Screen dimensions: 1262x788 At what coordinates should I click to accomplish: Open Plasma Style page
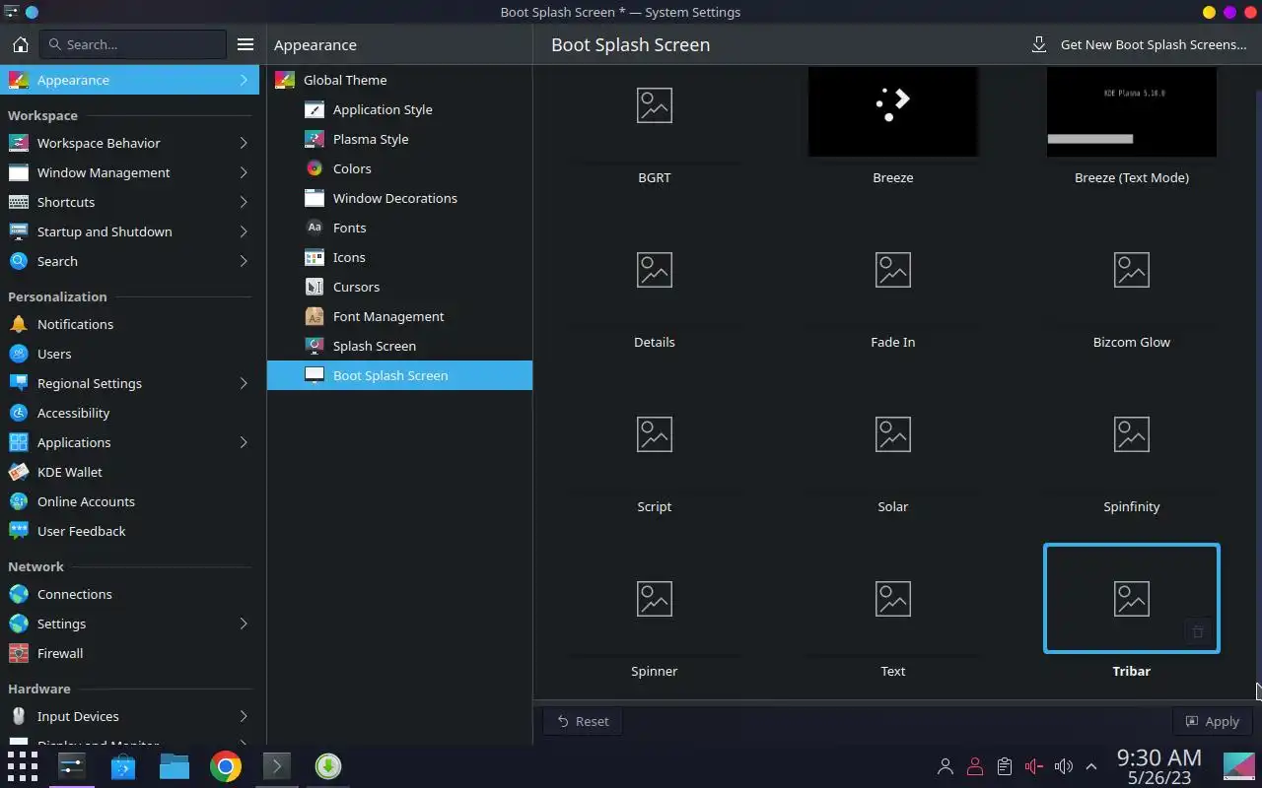399,139
